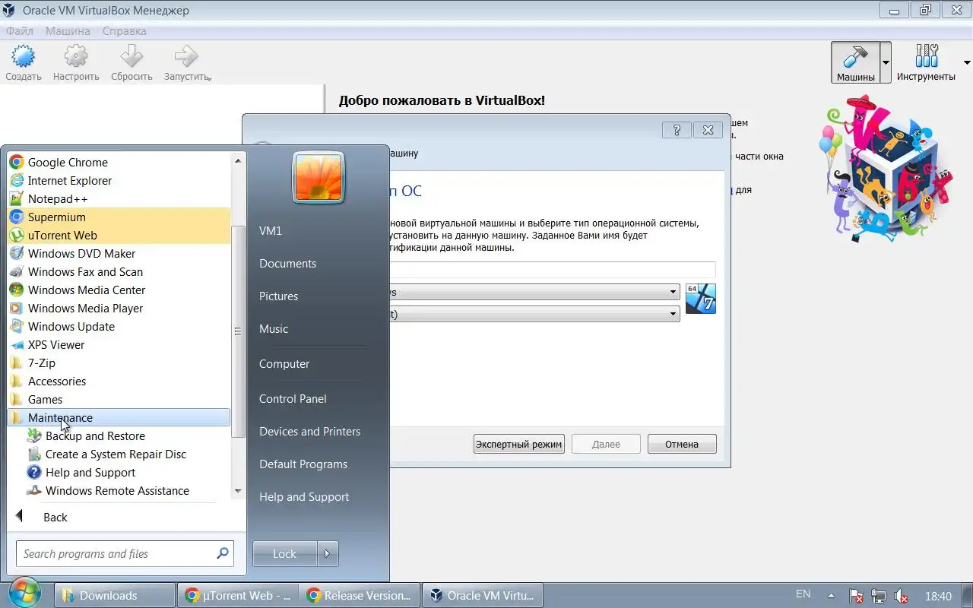Viewport: 973px width, 608px height.
Task: Click the down arrow of the programs scrollbar
Action: click(238, 491)
